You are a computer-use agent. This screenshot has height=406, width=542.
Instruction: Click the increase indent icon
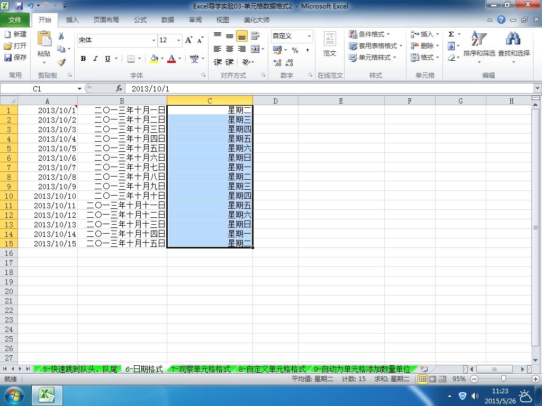point(230,62)
